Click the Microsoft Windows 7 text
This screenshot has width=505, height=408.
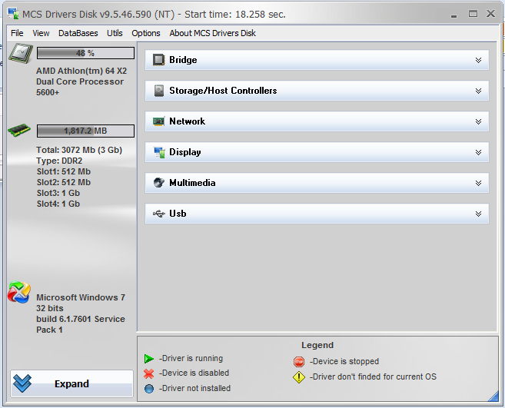coord(81,297)
